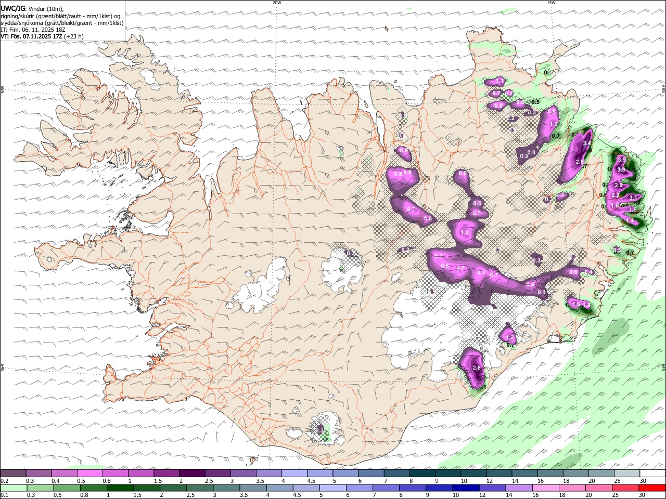Image resolution: width=666 pixels, height=499 pixels.
Task: Click the '3.4' precipitation value on the map
Action: [x=587, y=143]
